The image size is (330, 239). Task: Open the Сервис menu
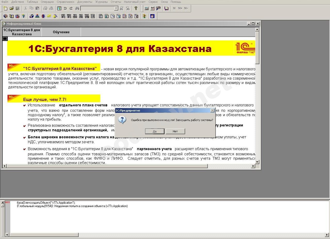(x=153, y=2)
